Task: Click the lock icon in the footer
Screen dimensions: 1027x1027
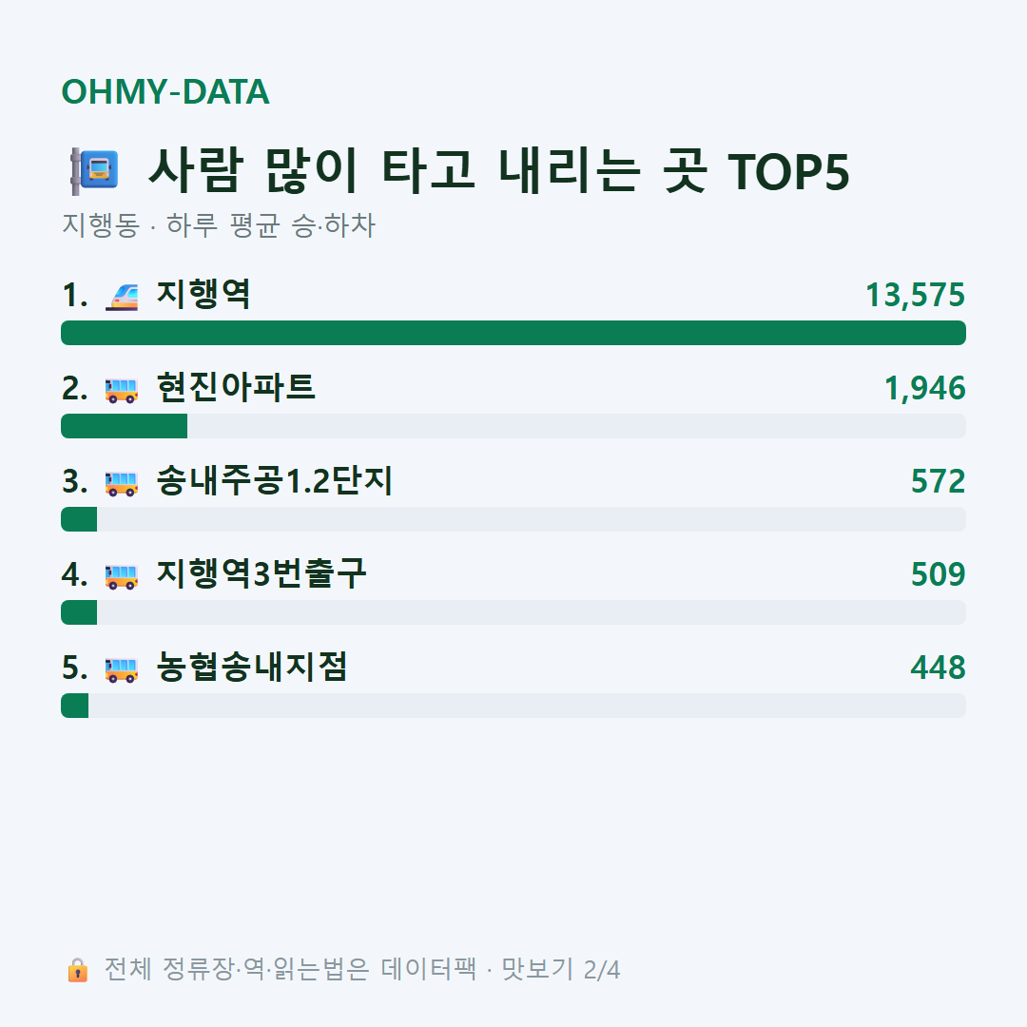Action: coord(77,970)
